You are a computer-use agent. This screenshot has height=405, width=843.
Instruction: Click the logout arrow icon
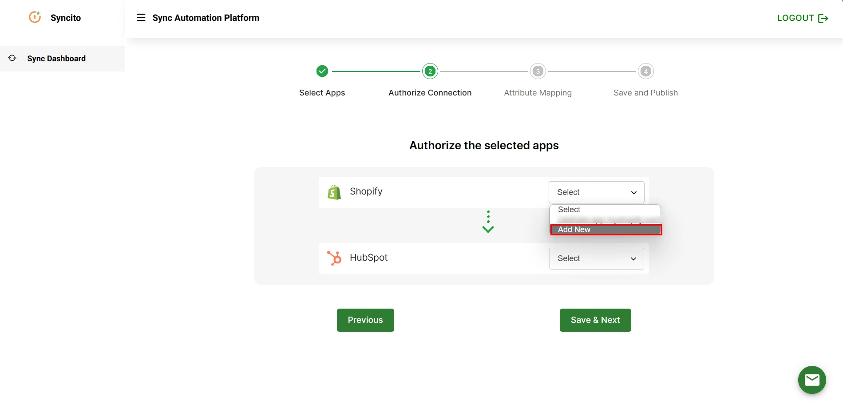pos(823,18)
